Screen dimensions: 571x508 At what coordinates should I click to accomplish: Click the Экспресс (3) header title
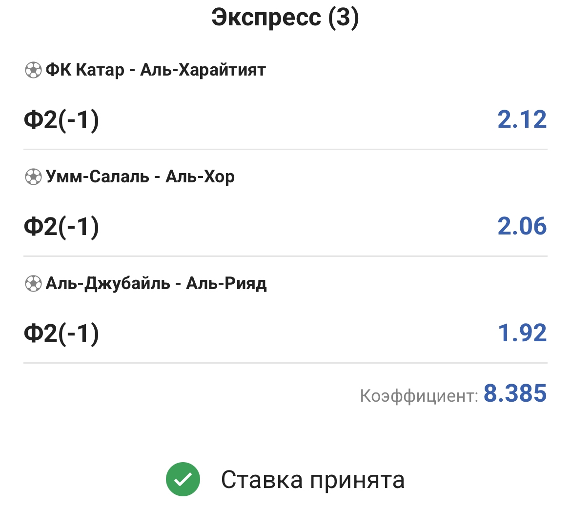(x=285, y=18)
